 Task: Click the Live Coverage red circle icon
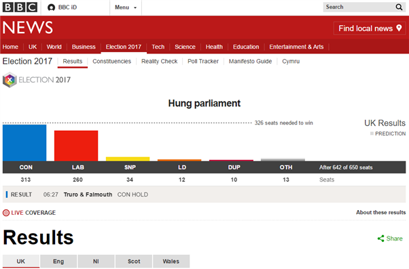point(6,213)
